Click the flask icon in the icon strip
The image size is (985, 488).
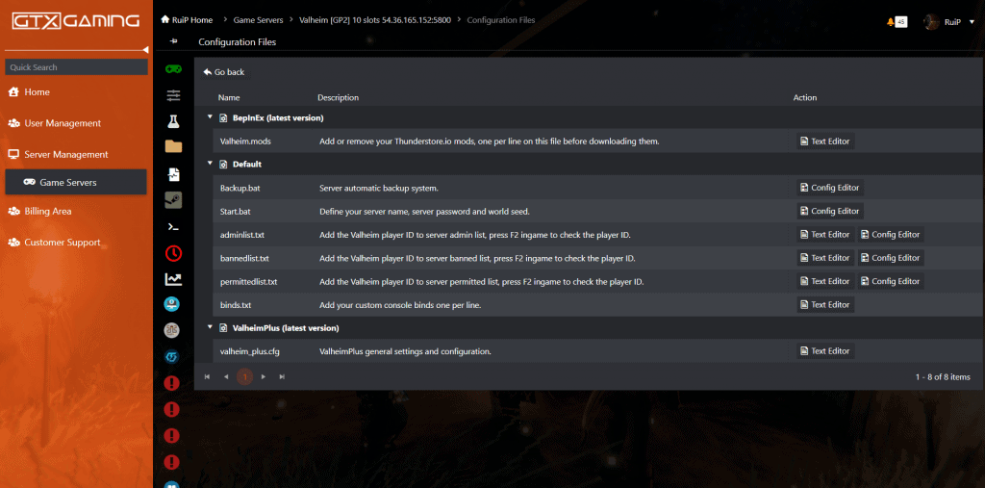click(173, 121)
